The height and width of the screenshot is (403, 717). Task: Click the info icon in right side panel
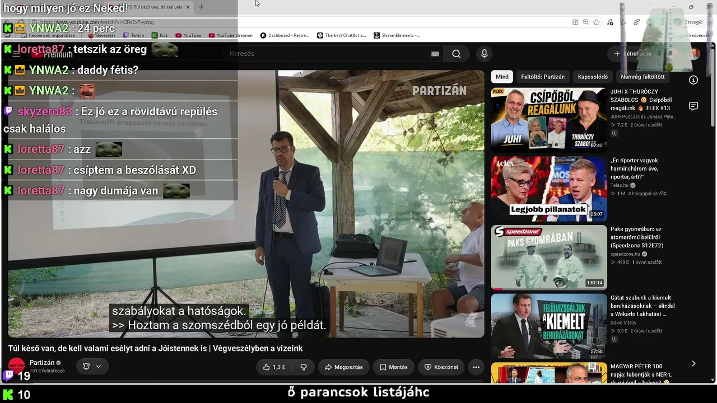tap(693, 80)
